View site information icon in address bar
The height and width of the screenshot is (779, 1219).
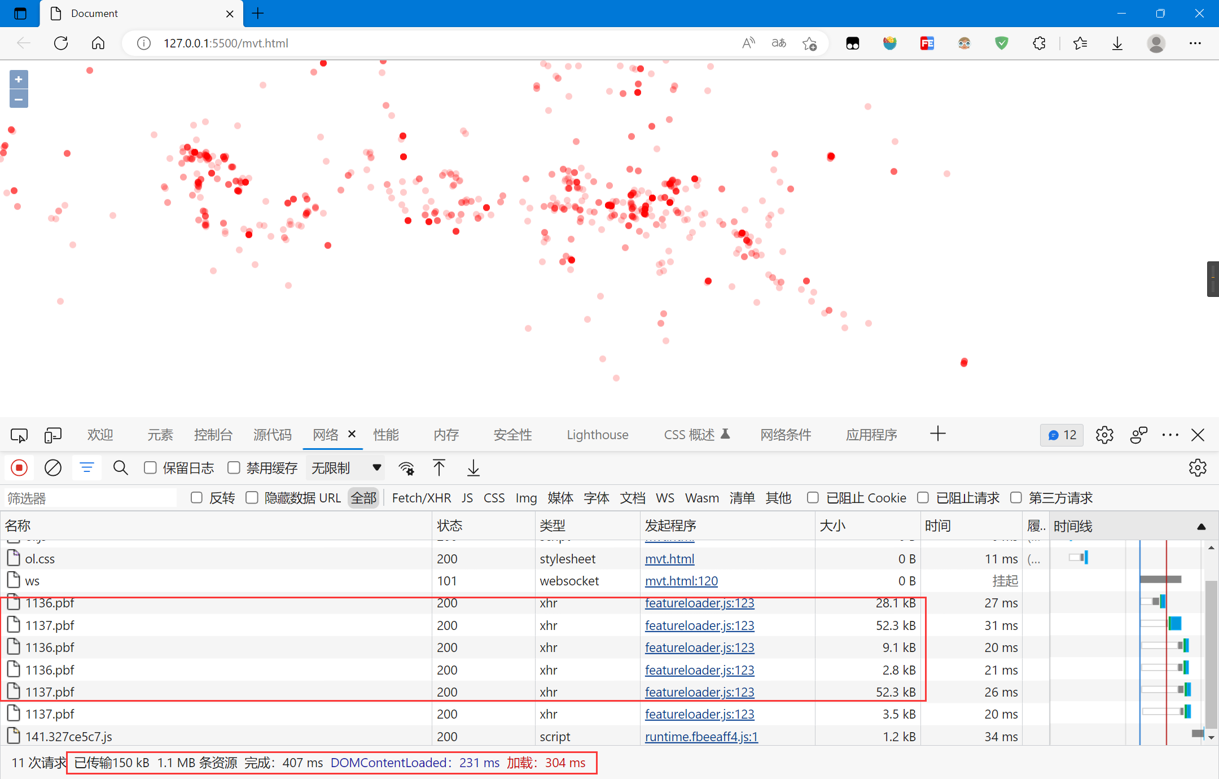tap(144, 43)
